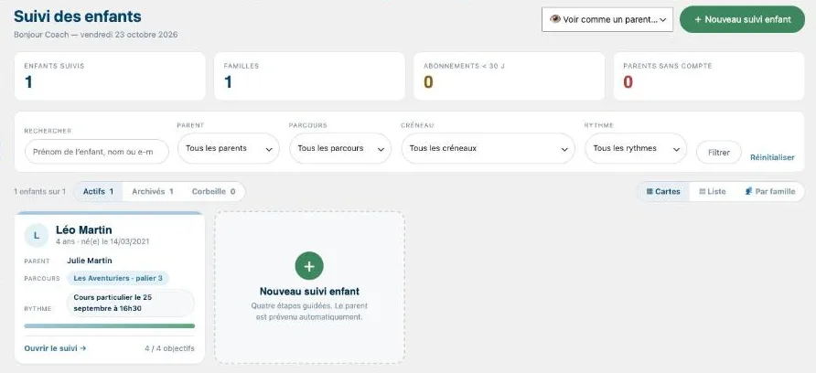Expand the Tous les parcours filter
This screenshot has height=373, width=816.
(x=340, y=148)
